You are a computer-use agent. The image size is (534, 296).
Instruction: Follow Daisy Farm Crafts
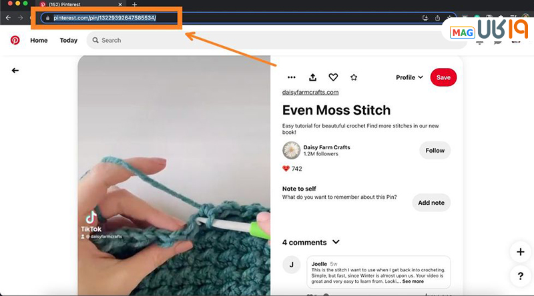tap(435, 150)
